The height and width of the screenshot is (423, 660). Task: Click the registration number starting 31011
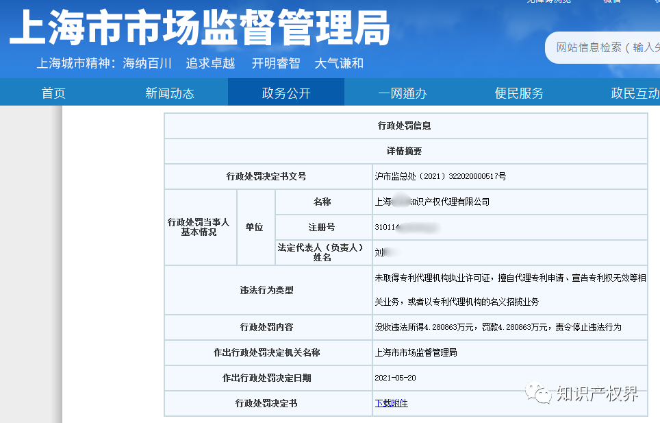coord(406,227)
